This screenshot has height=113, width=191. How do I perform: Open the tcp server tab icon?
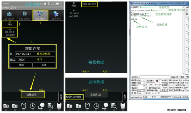tap(9, 14)
